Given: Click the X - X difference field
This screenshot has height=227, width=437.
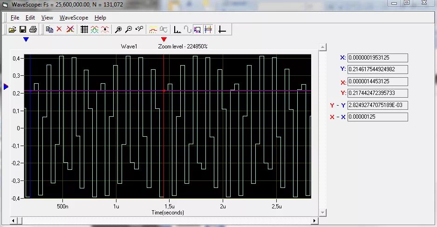Looking at the screenshot, I should click(378, 117).
